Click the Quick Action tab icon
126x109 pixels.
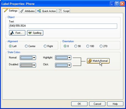click(39, 11)
